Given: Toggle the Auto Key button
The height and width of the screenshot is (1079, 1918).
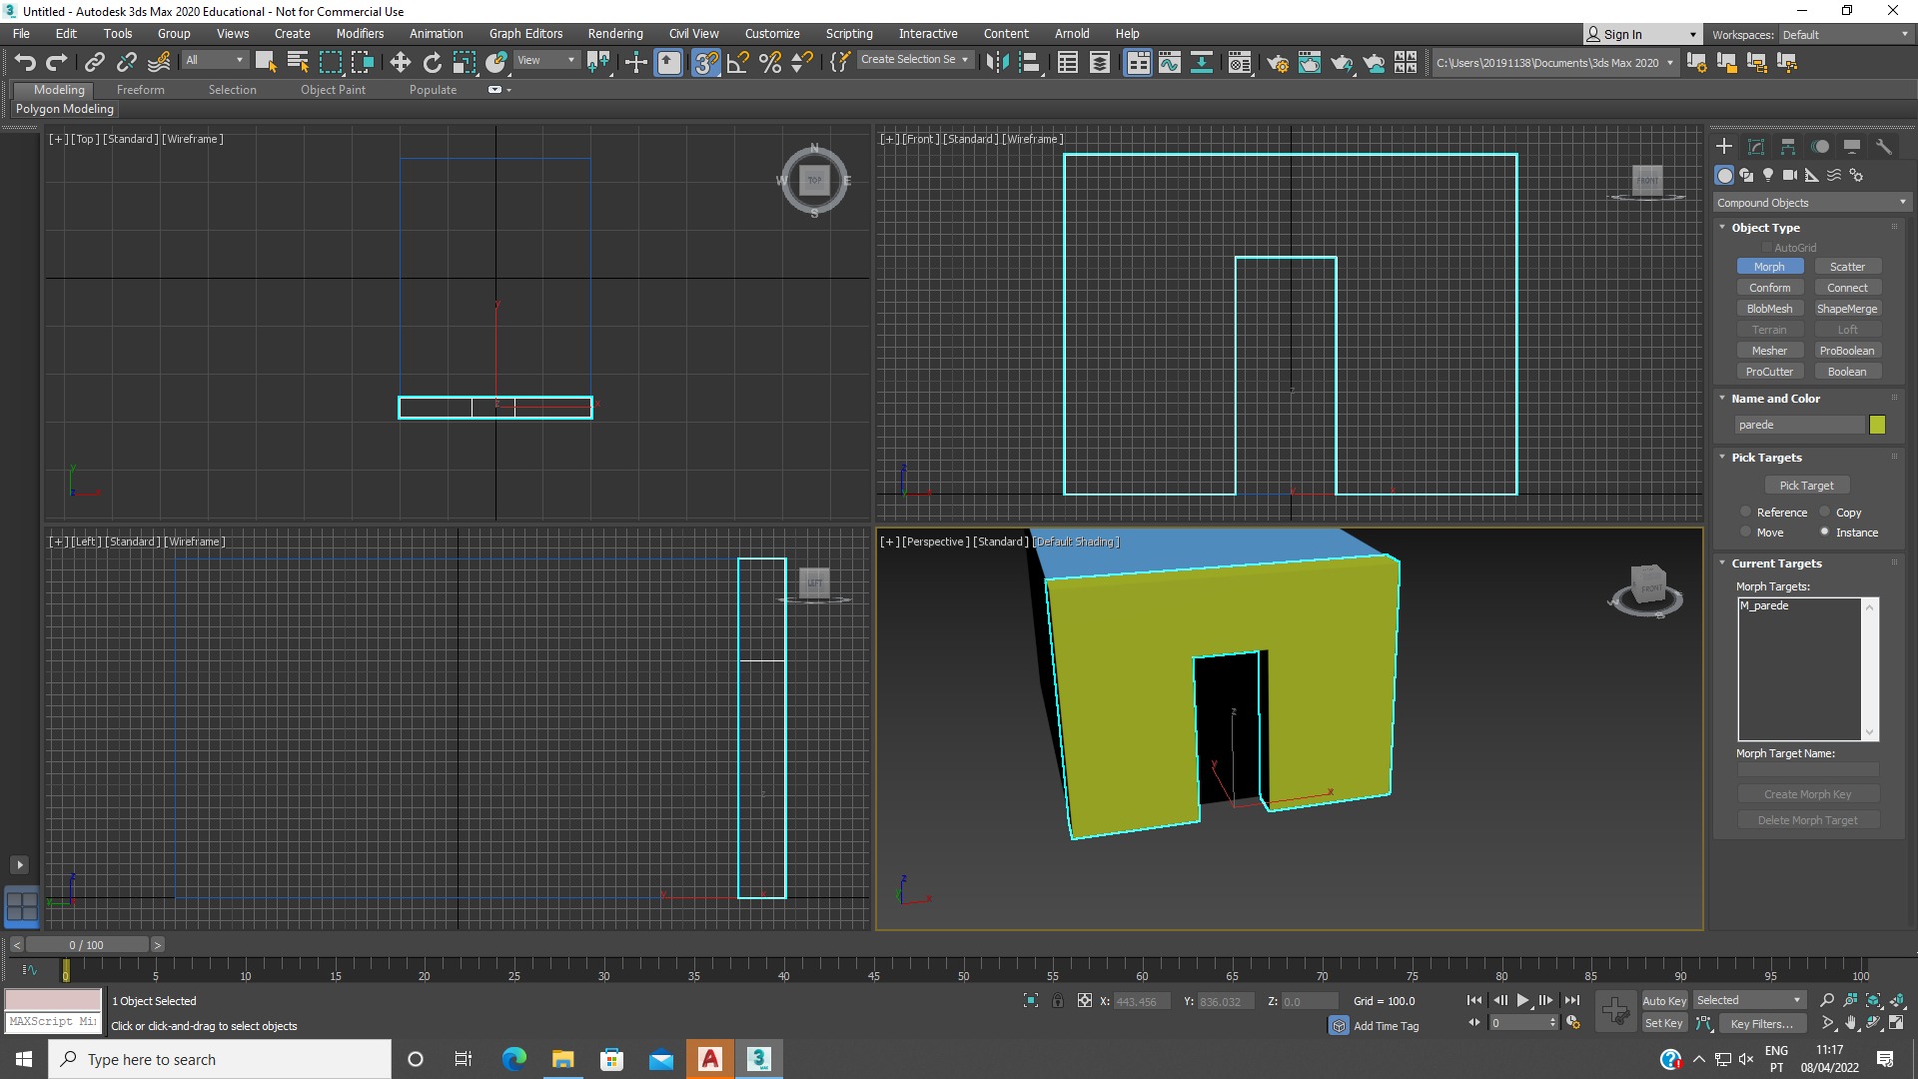Looking at the screenshot, I should coord(1664,1000).
